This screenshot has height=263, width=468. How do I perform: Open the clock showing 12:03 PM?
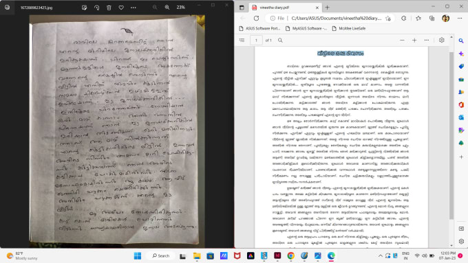pos(447,256)
